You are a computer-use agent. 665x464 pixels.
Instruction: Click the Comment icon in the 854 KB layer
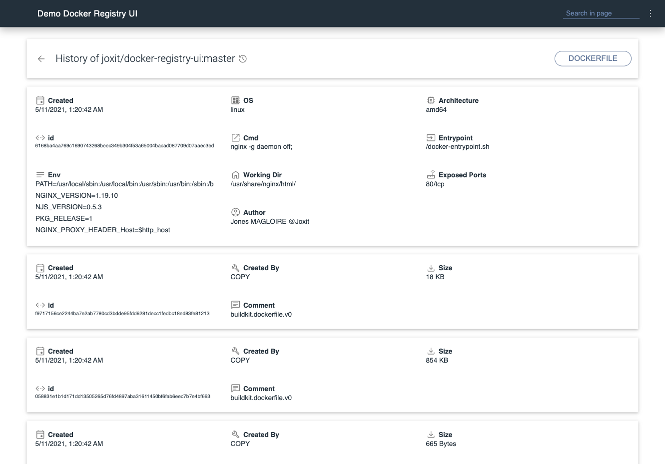point(236,388)
